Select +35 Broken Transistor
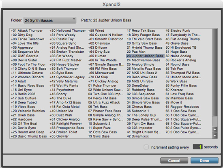This screenshot has height=168, width=223. [67, 52]
